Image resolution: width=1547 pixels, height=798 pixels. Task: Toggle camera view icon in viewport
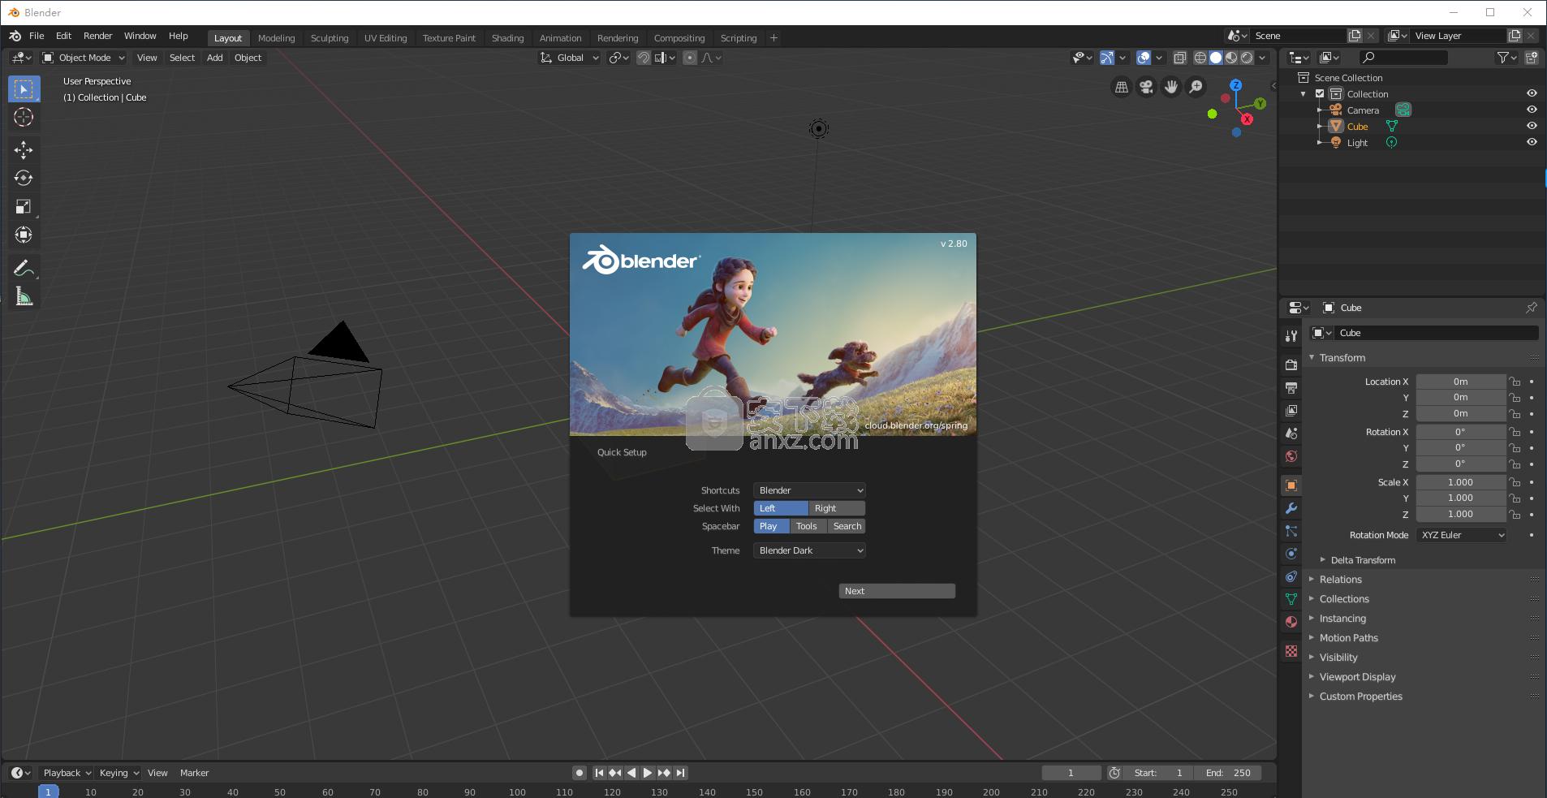pos(1146,87)
